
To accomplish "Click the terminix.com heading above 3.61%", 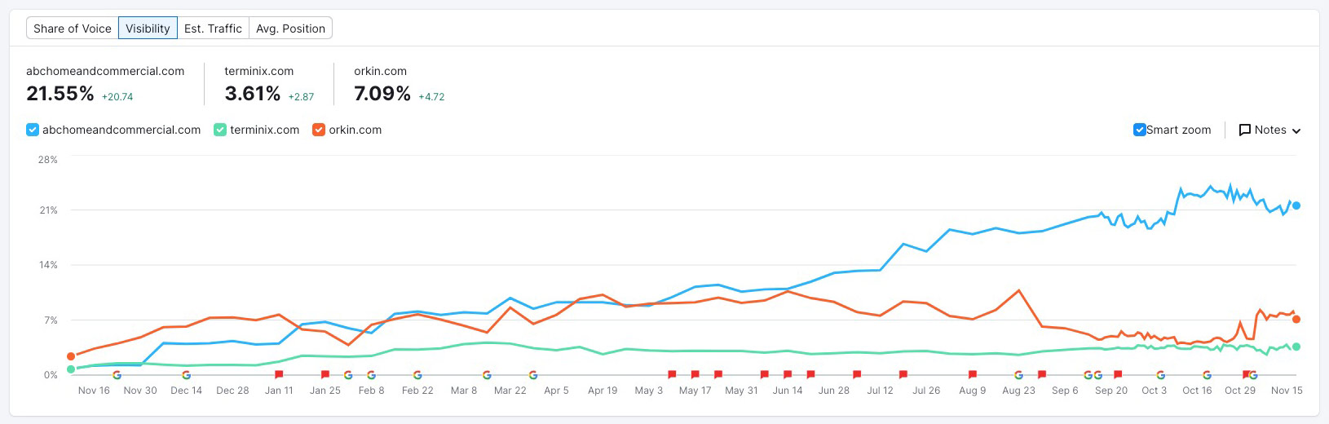I will (259, 71).
